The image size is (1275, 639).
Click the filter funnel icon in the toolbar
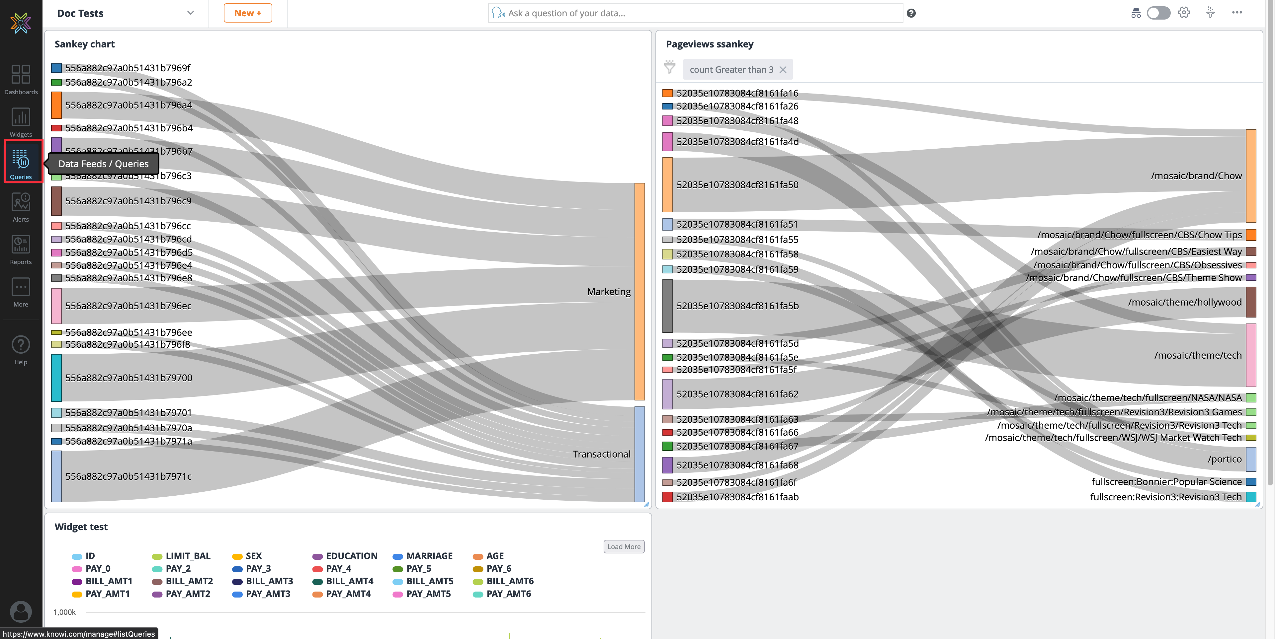click(x=1210, y=13)
